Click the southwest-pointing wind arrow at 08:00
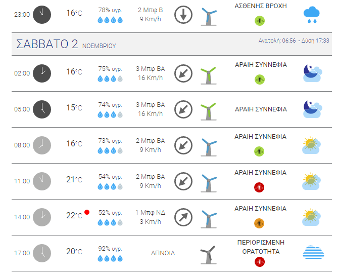338x275 pixels. (x=183, y=145)
